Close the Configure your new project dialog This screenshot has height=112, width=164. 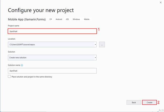[161, 2]
